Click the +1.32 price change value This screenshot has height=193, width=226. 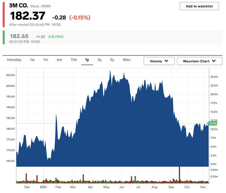coord(41,37)
